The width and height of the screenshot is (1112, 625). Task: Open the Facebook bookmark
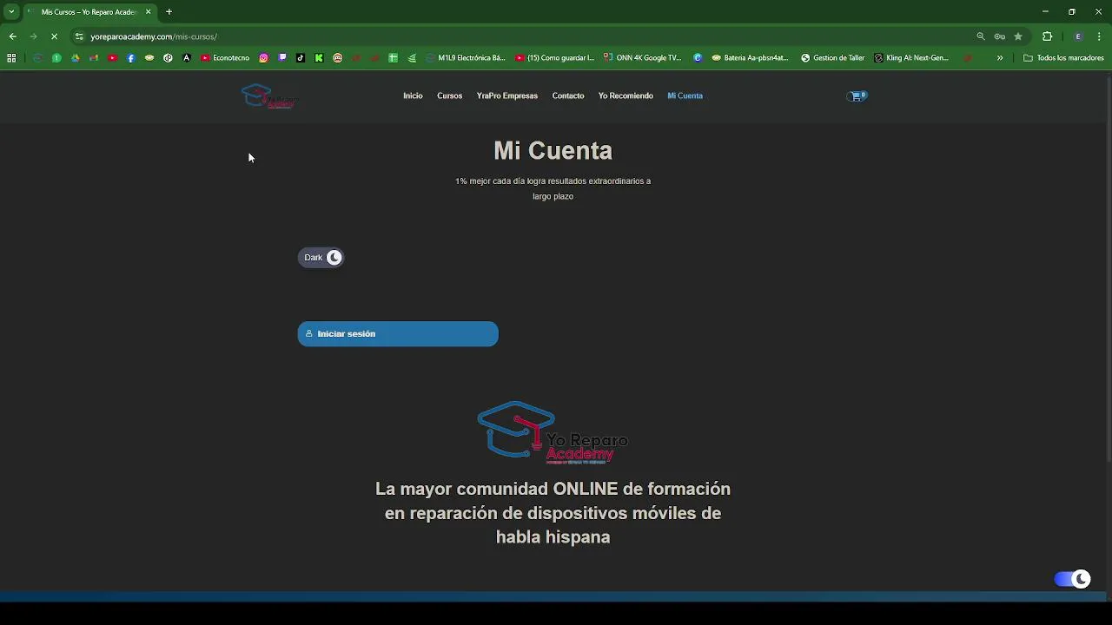pos(131,58)
